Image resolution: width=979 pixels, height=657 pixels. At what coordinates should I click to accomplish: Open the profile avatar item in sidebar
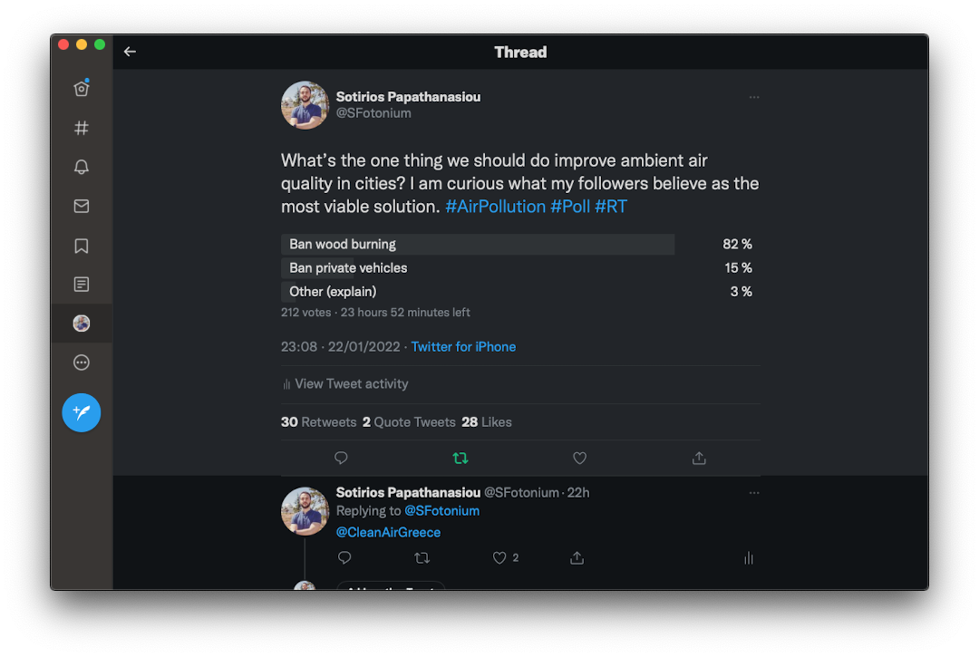[82, 324]
